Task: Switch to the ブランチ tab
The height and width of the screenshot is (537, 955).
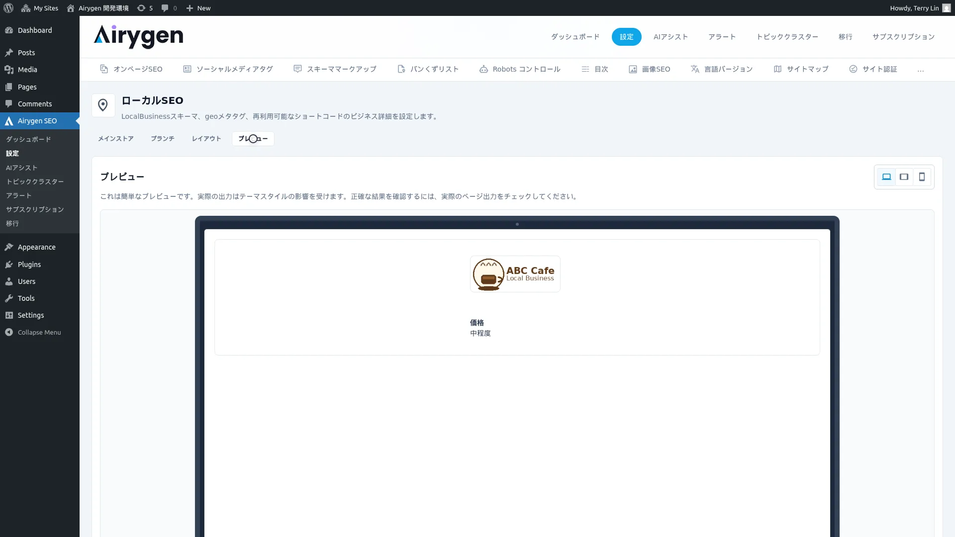Action: pos(163,139)
